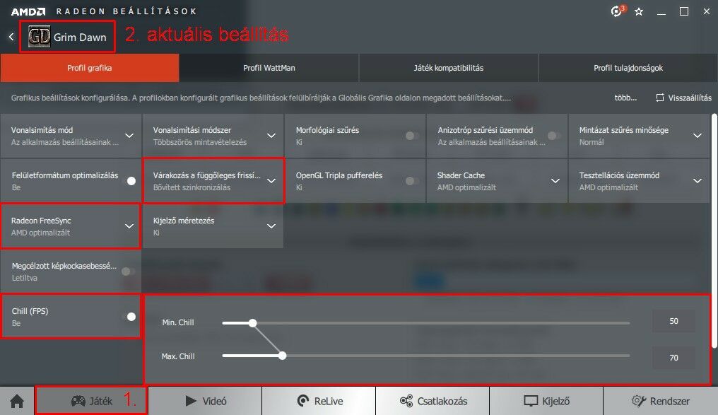This screenshot has height=415, width=718.
Task: Toggle Megcélzott képkockasebesség switch
Action: pyautogui.click(x=128, y=271)
